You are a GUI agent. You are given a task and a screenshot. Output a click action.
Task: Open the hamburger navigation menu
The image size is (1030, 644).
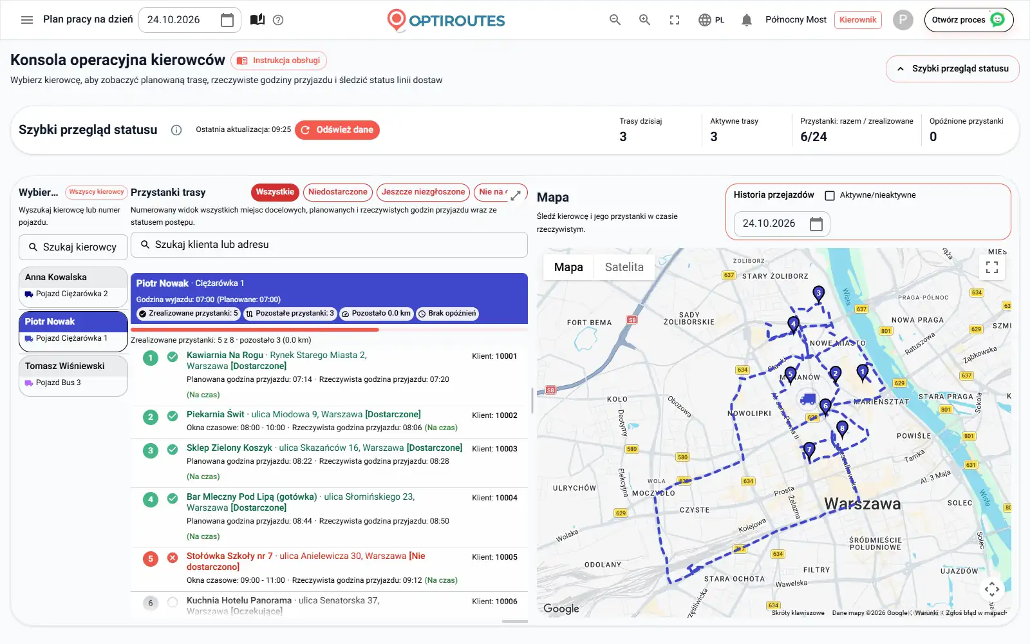point(27,20)
